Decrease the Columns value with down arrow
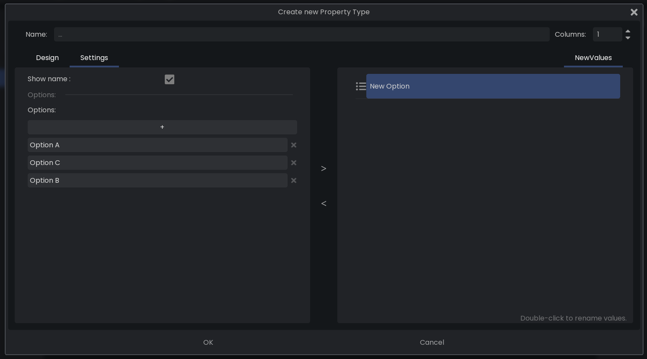Image resolution: width=647 pixels, height=359 pixels. tap(628, 38)
